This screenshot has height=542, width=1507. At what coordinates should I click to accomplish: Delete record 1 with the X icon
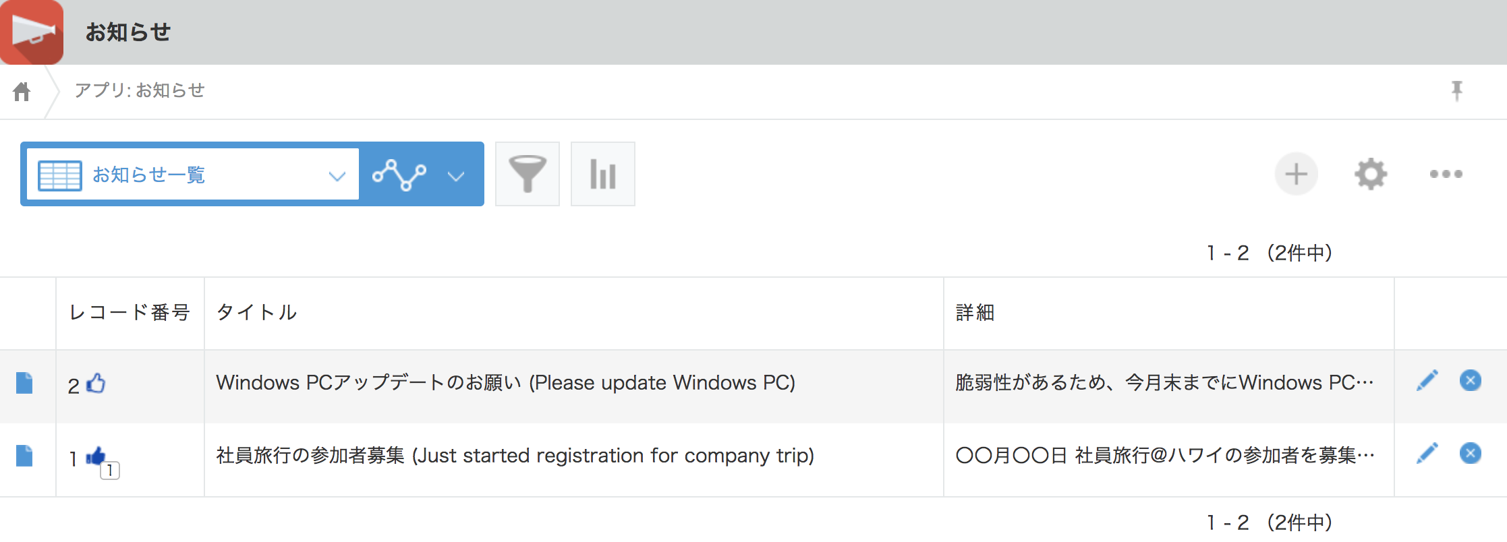coord(1471,453)
